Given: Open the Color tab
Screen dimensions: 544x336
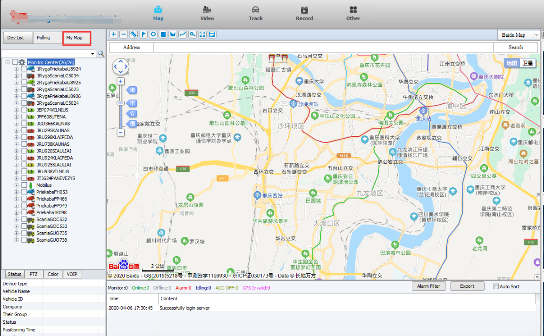Looking at the screenshot, I should point(53,274).
